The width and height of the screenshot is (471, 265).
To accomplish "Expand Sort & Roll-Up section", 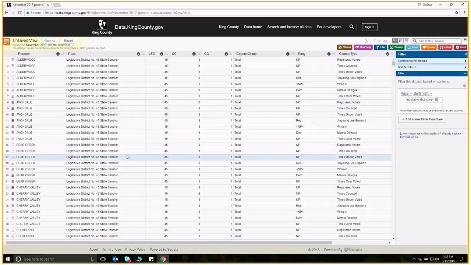I will (432, 67).
